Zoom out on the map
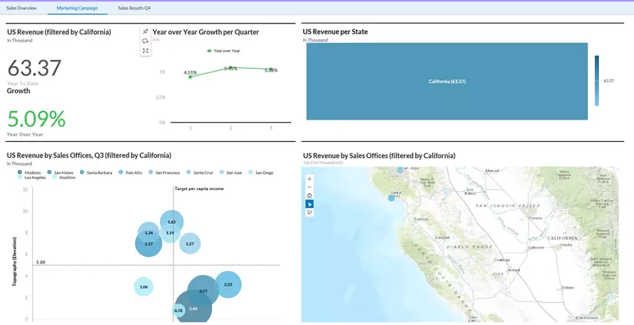Image resolution: width=634 pixels, height=325 pixels. coord(309,187)
